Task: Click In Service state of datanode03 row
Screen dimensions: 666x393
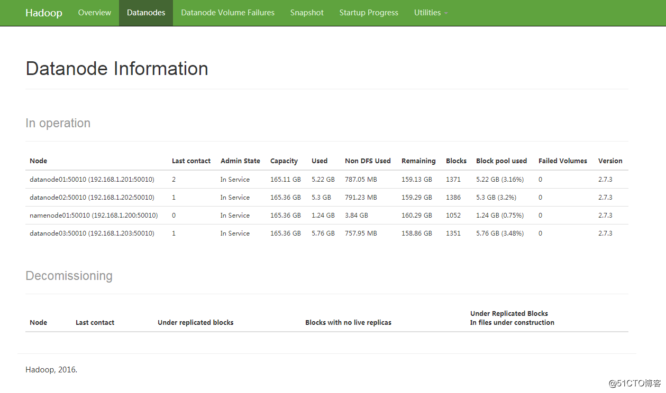Action: [x=235, y=233]
